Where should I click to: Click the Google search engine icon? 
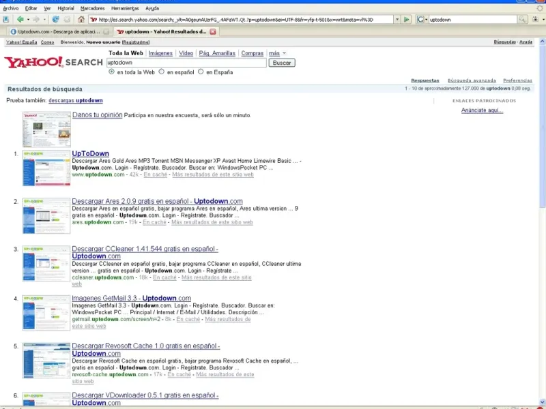pyautogui.click(x=420, y=20)
